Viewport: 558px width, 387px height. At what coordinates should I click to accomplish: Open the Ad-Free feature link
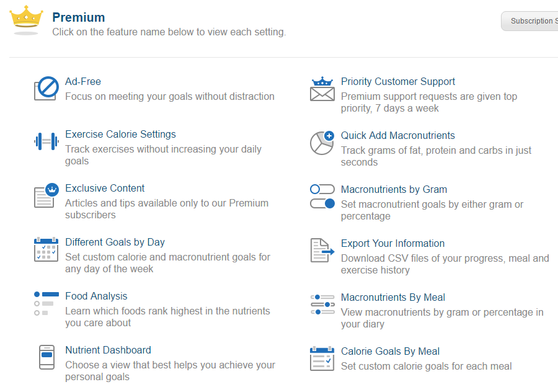coord(83,81)
